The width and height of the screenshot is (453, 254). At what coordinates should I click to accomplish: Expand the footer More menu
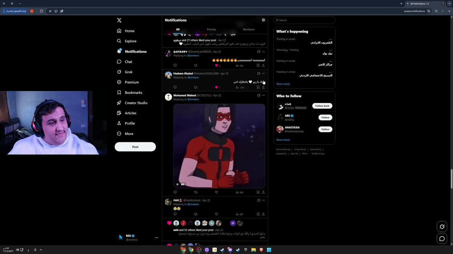[x=305, y=154]
